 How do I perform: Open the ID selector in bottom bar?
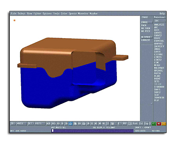tap(13, 123)
